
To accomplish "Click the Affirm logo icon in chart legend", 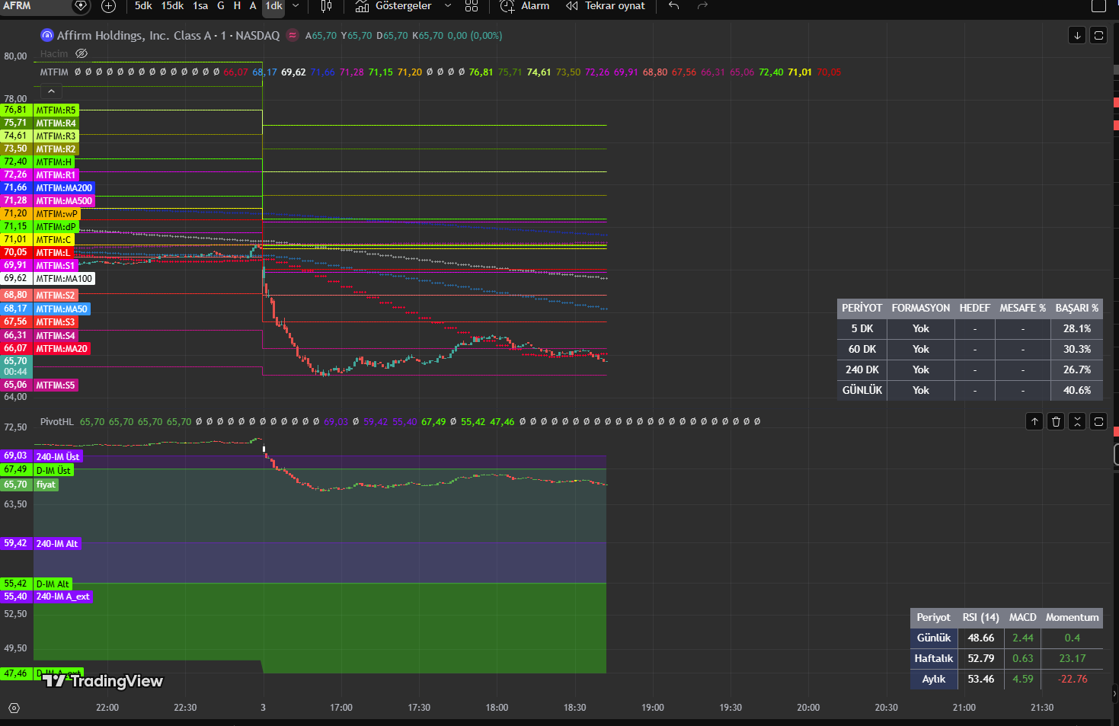I will click(x=47, y=36).
